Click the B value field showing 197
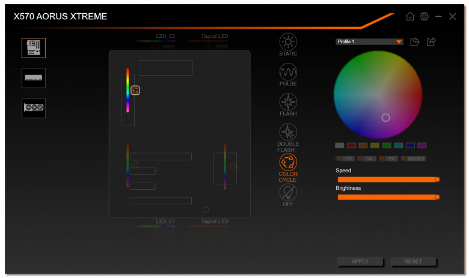This screenshot has width=469, height=278. pyautogui.click(x=391, y=159)
